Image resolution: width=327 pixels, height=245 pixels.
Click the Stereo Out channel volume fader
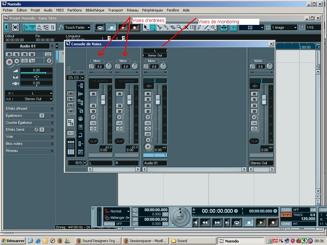(x=264, y=100)
